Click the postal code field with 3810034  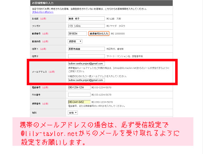click(x=77, y=34)
